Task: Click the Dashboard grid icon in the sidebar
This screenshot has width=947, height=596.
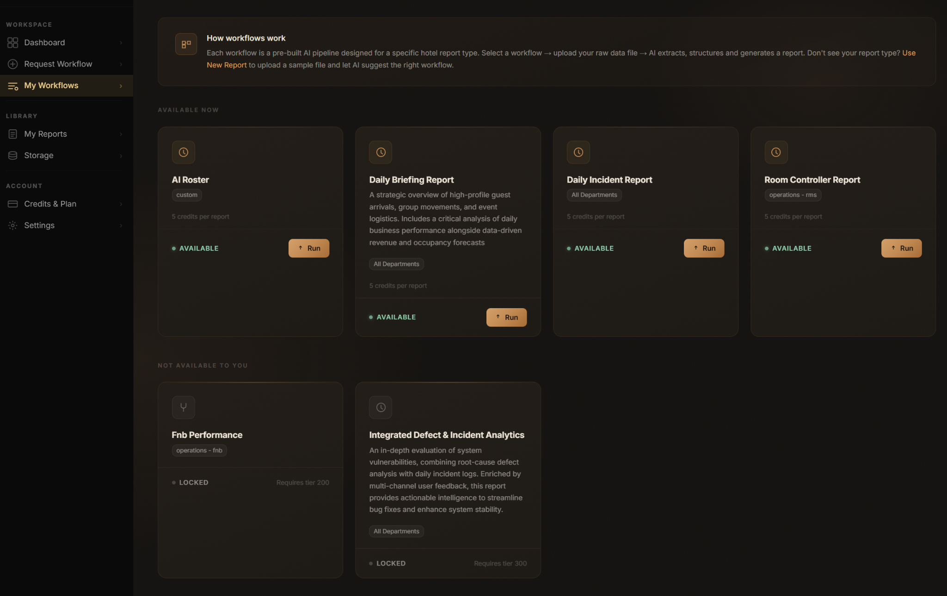Action: (12, 43)
